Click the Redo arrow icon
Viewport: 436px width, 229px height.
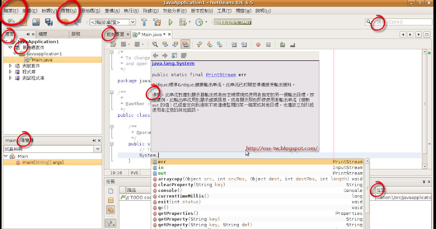click(x=78, y=22)
